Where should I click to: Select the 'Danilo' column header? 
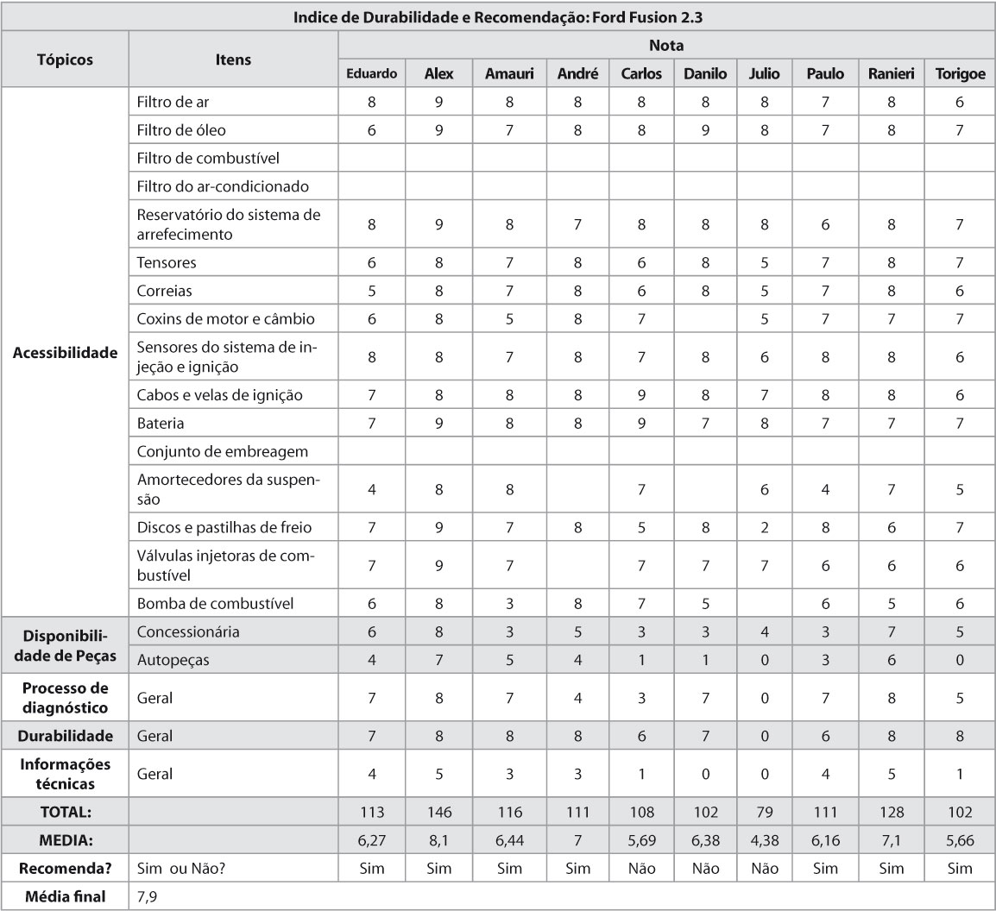[705, 73]
